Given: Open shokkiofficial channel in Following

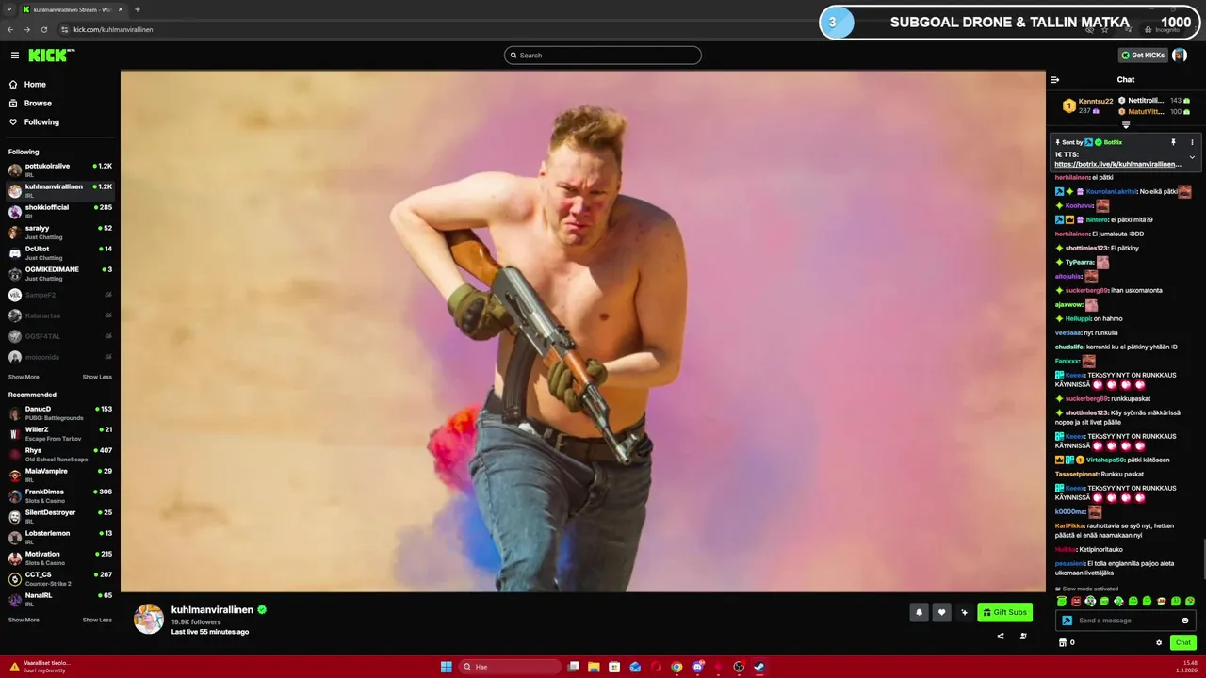Looking at the screenshot, I should pyautogui.click(x=60, y=211).
